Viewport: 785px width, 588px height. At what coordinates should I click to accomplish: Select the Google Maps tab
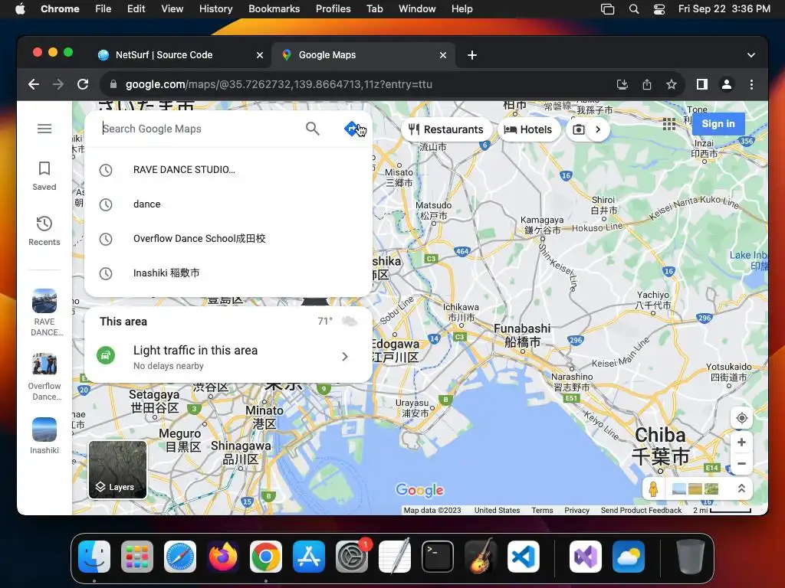click(x=363, y=55)
